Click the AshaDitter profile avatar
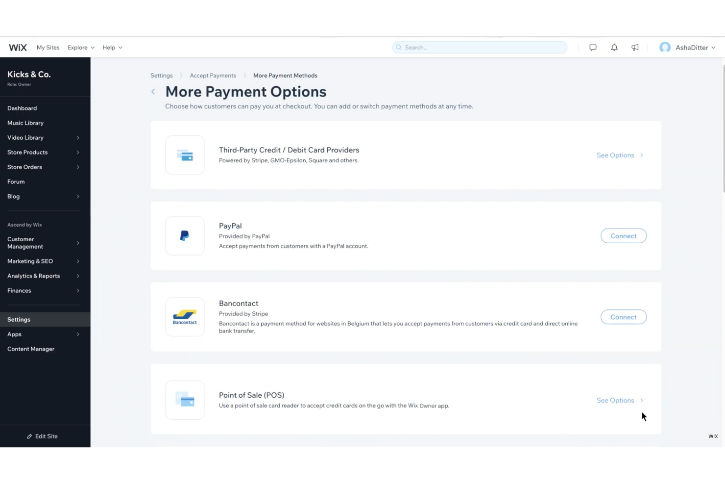Screen dimensions: 725x484 [x=665, y=47]
